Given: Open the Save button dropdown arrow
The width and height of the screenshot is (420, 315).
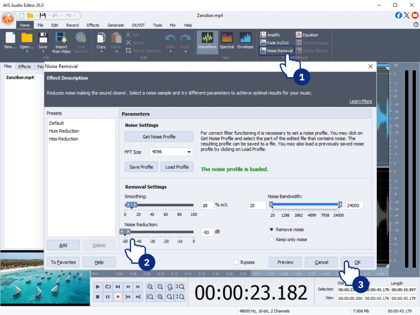Looking at the screenshot, I should pyautogui.click(x=43, y=52).
